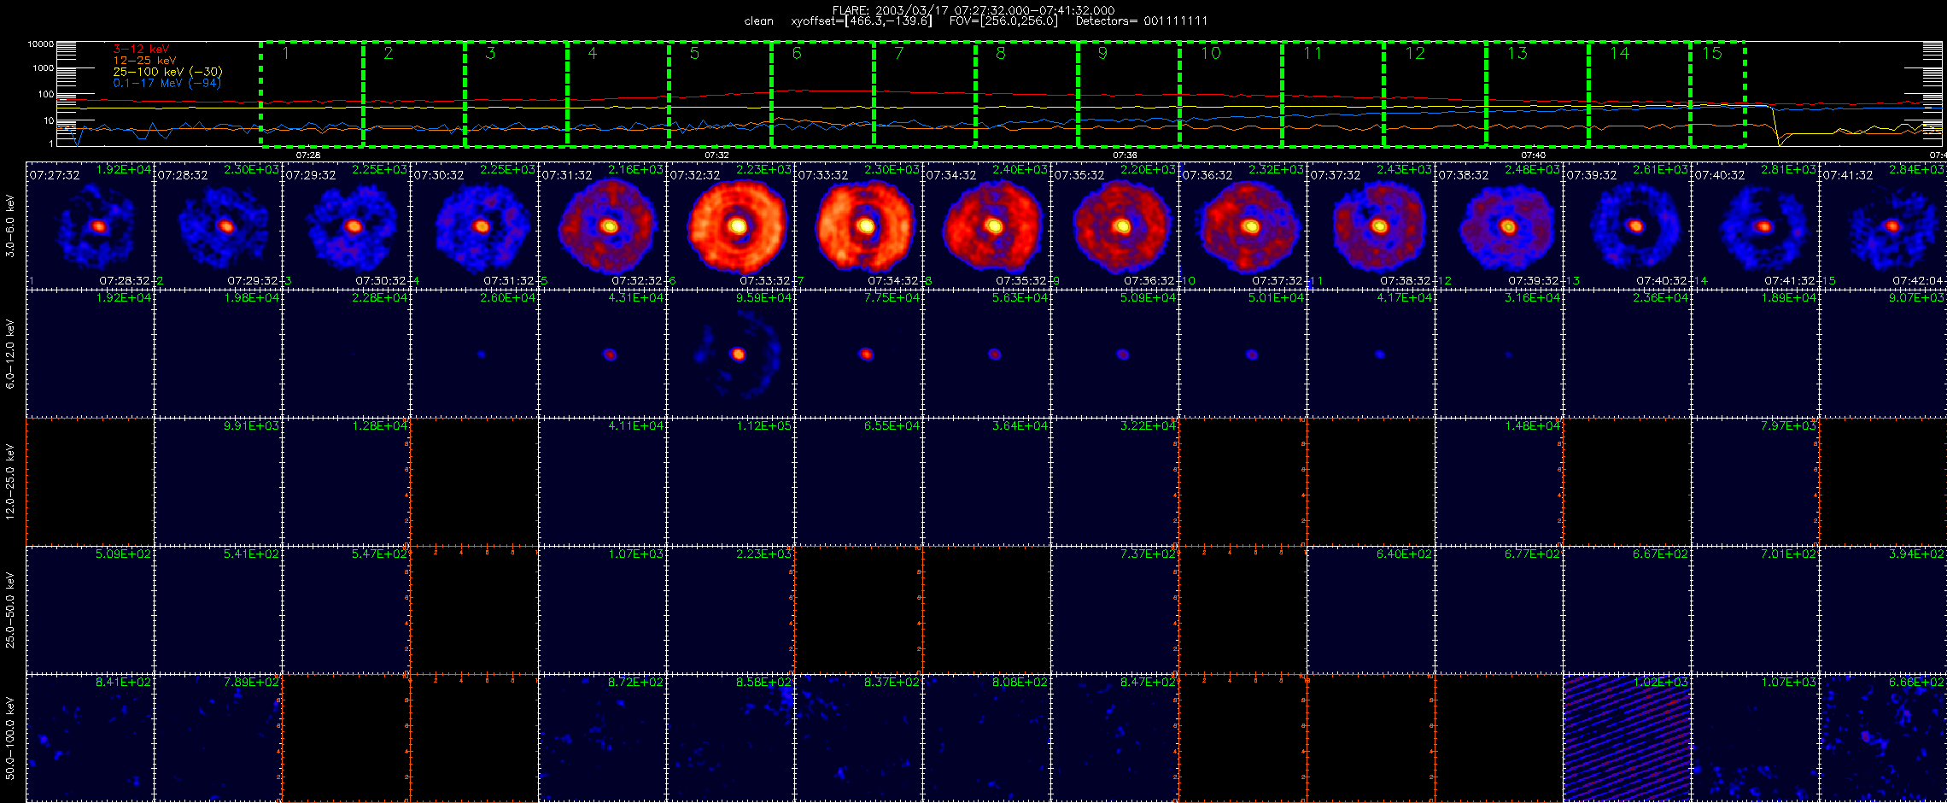
Task: Open the striped 50.0-100.0 keV image labeled 1.02E+03
Action: point(1627,738)
